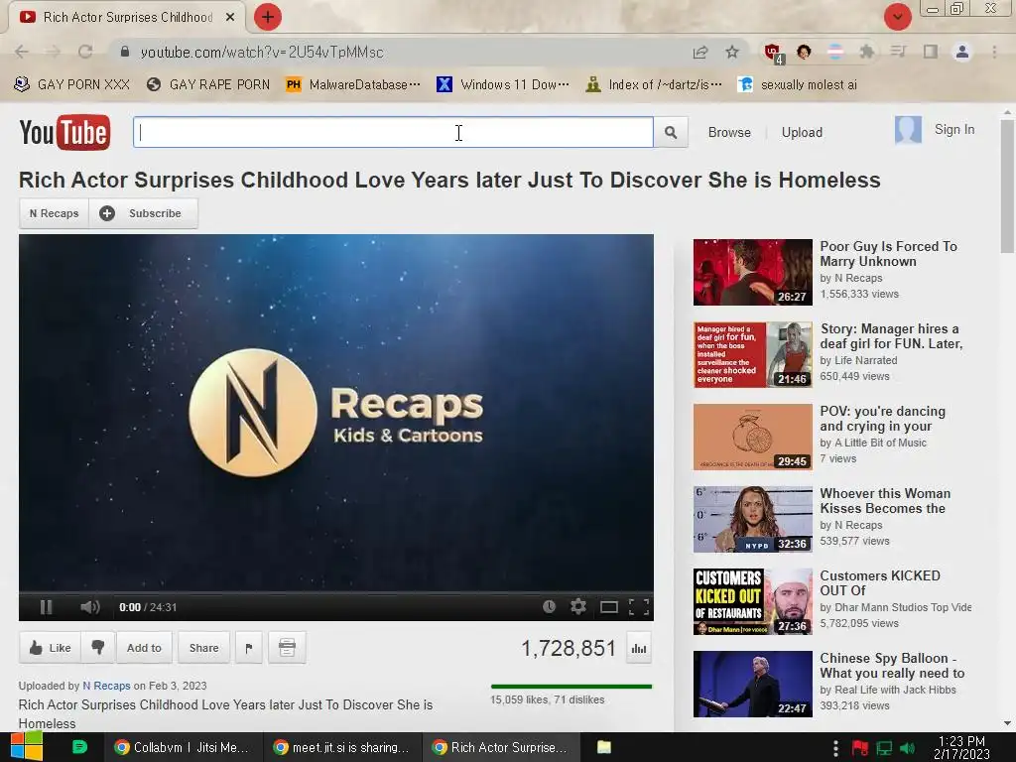This screenshot has width=1016, height=762.
Task: Click the YouTube search input field
Action: pos(393,132)
